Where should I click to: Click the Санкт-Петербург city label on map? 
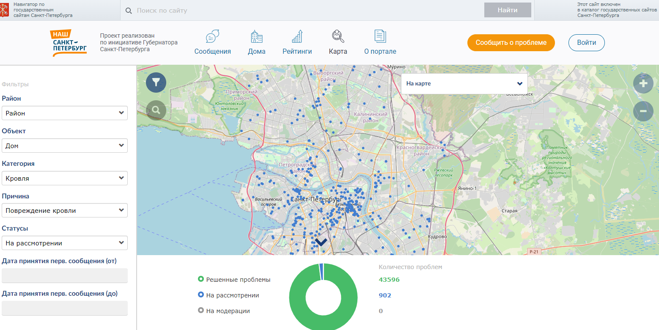[x=316, y=199]
